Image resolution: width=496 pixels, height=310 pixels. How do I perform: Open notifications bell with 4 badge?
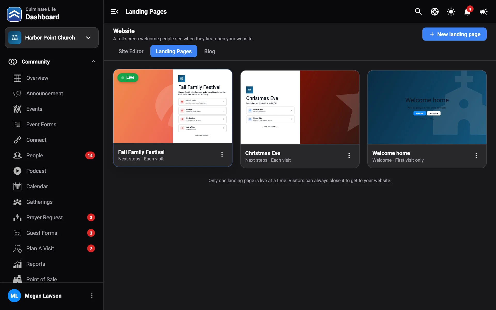pos(467,12)
